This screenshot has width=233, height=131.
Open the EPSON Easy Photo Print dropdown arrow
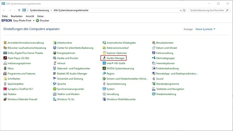[x=34, y=20]
